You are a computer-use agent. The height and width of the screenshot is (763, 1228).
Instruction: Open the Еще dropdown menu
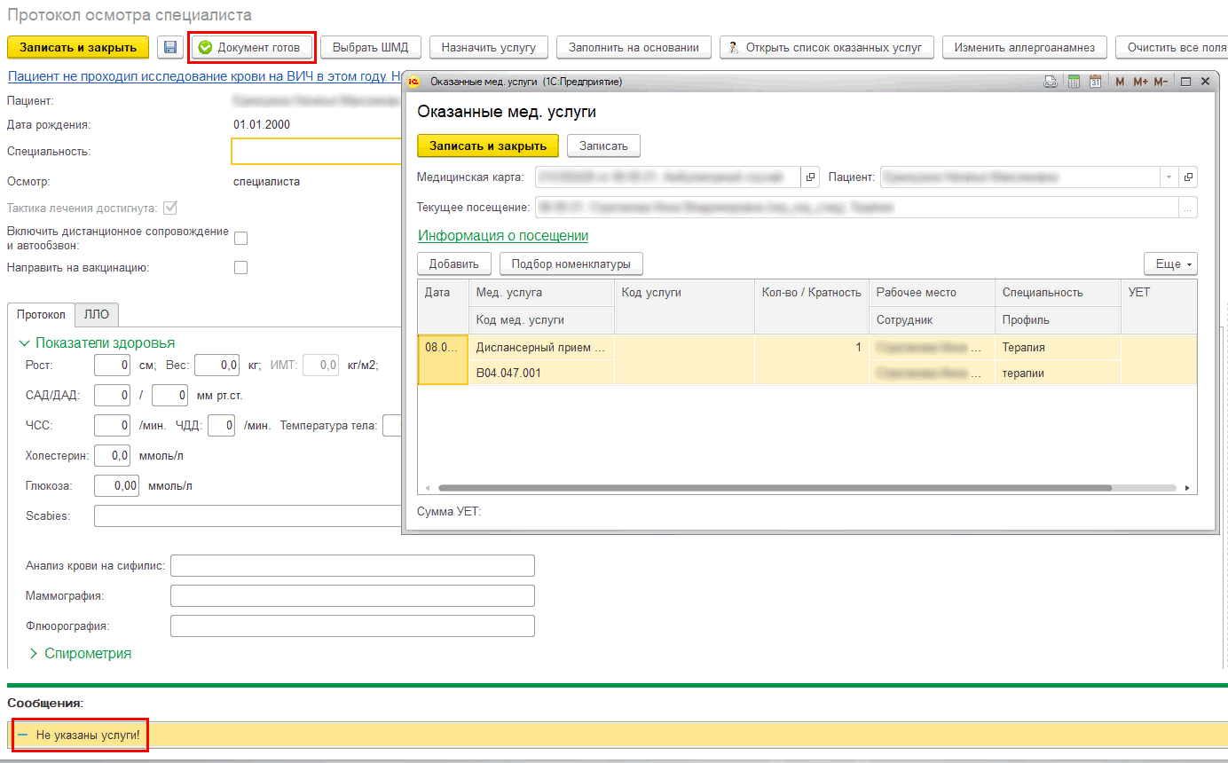click(1170, 264)
